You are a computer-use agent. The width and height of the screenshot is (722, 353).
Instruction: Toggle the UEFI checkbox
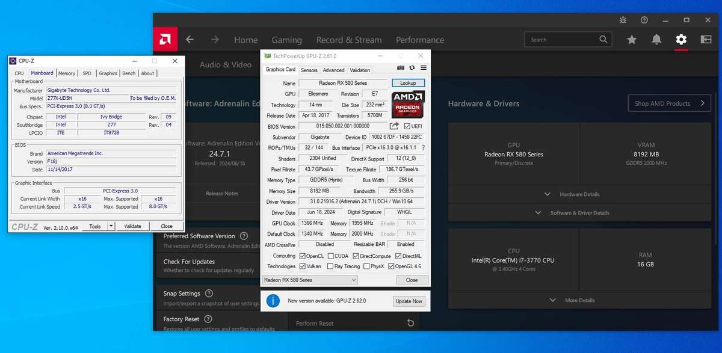[x=407, y=126]
